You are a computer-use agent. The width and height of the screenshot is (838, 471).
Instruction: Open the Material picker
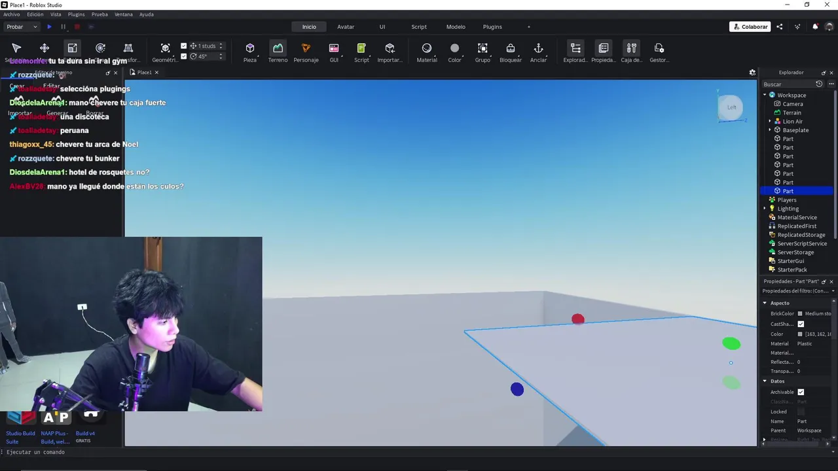427,52
